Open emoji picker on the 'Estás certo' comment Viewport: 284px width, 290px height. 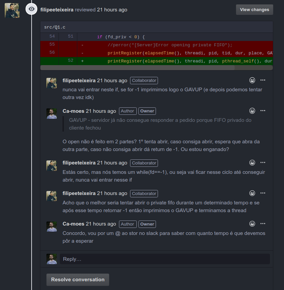(x=252, y=163)
